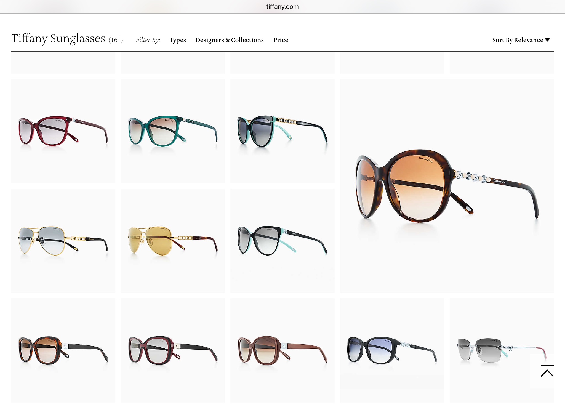The height and width of the screenshot is (415, 565).
Task: Open the Sort By Relevance dropdown
Action: click(518, 40)
